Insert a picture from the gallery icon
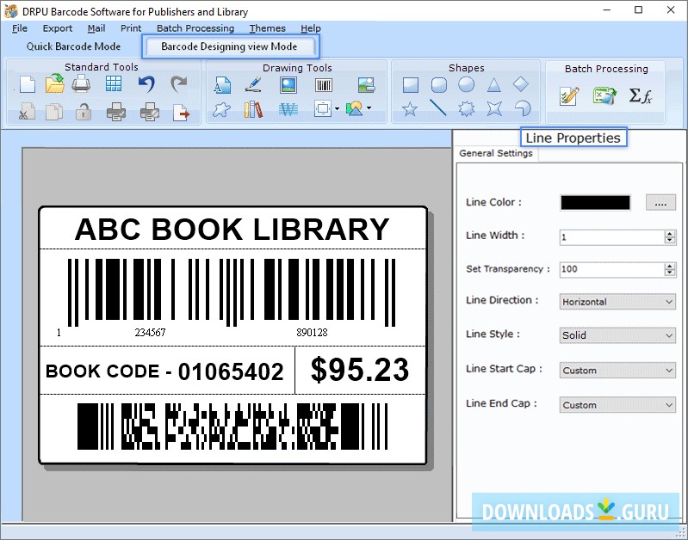The height and width of the screenshot is (540, 688). pos(366,84)
